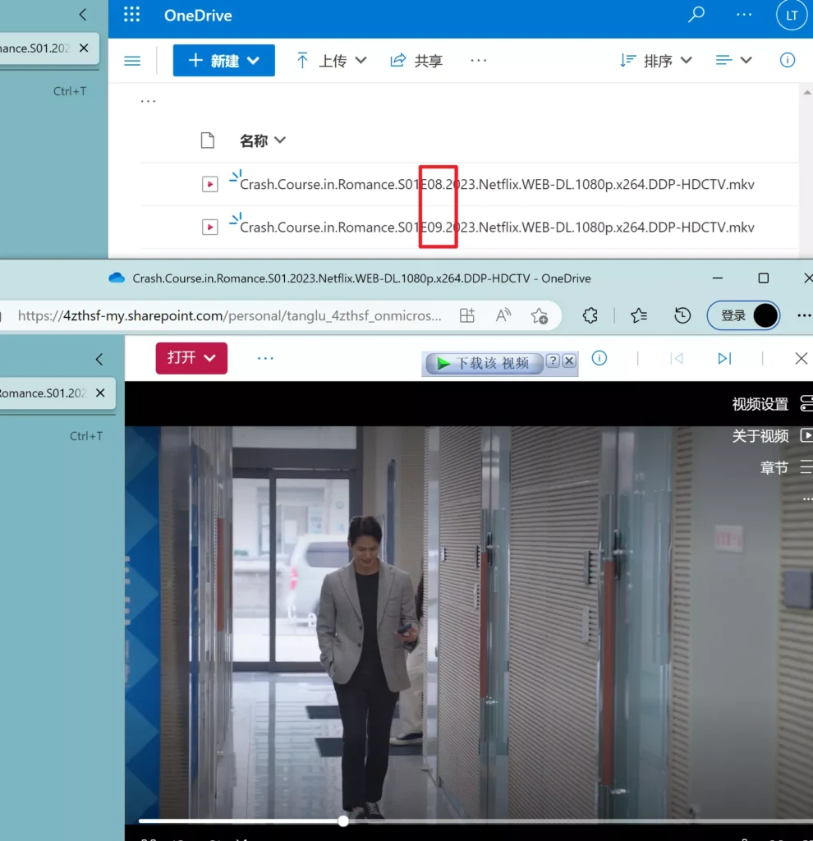Add page to favorites with star icon

pos(539,315)
